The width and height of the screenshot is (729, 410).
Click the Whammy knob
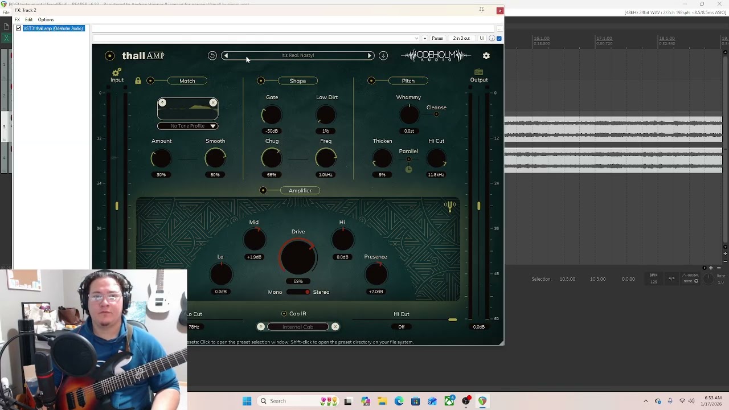pyautogui.click(x=409, y=115)
